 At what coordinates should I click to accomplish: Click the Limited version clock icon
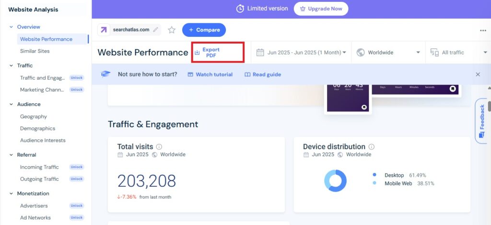pyautogui.click(x=240, y=9)
